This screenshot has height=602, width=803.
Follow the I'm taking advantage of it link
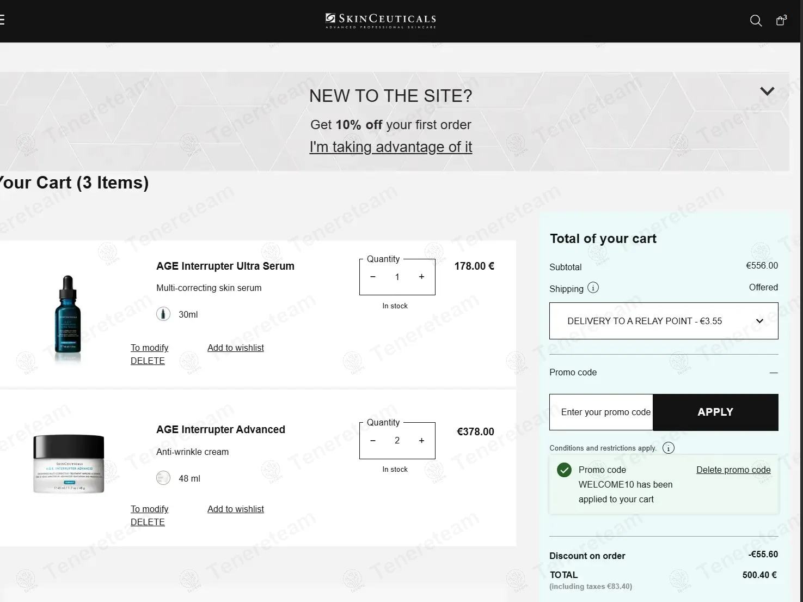point(391,147)
